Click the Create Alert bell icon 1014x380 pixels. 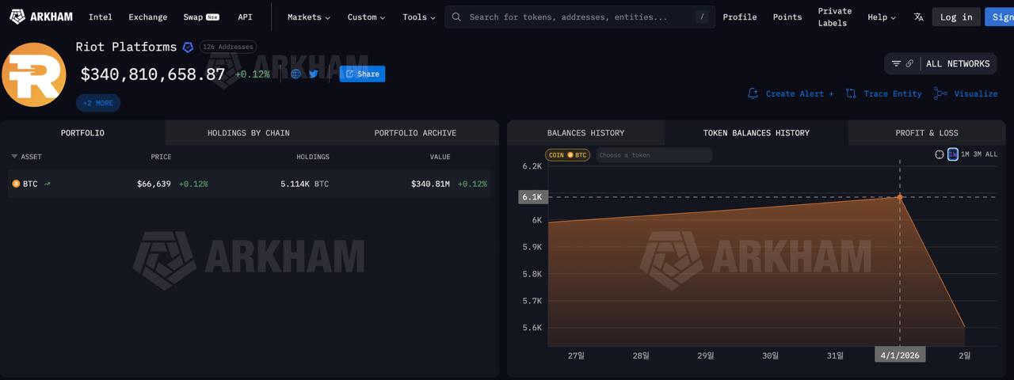(x=753, y=93)
